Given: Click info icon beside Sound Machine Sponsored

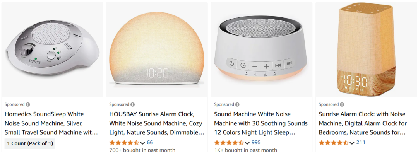Looking at the screenshot, I should tap(237, 104).
